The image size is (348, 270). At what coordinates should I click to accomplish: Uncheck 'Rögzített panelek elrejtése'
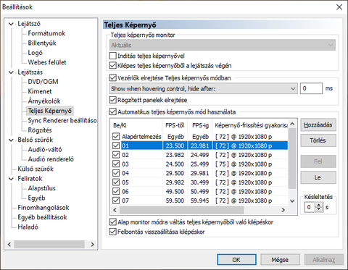click(x=113, y=100)
